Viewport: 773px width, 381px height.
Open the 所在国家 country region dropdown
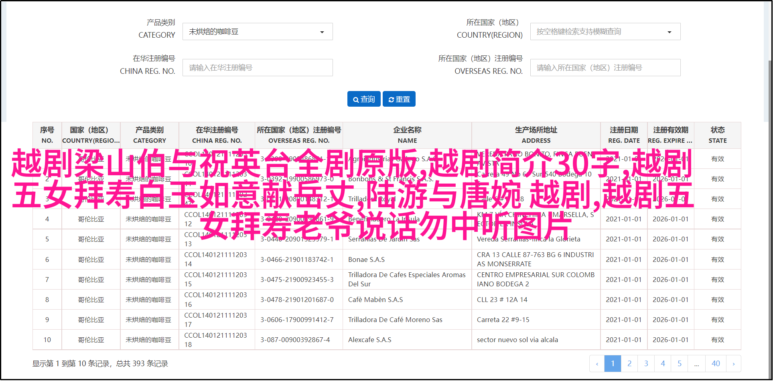(x=605, y=32)
